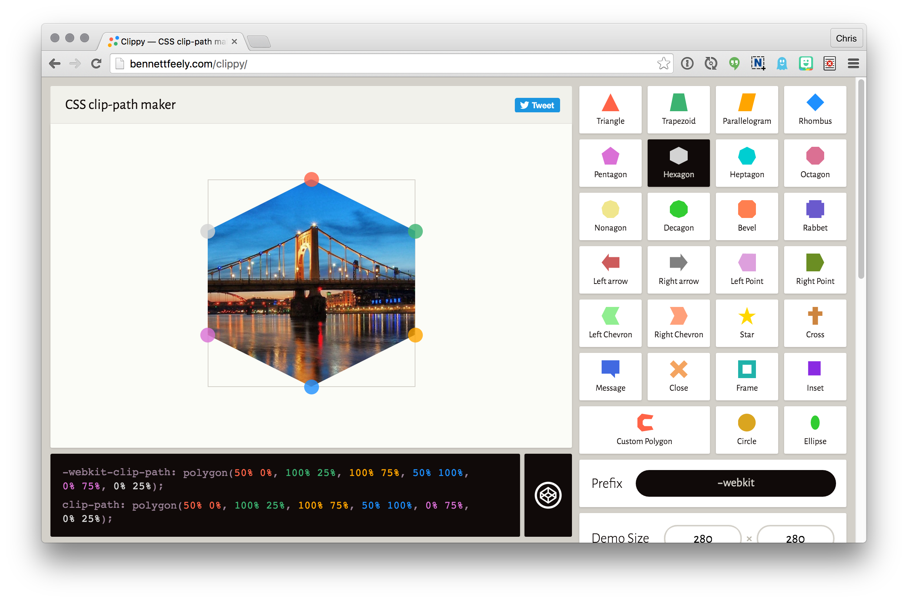The image size is (908, 602).
Task: Bookmark page with star icon
Action: tap(663, 63)
